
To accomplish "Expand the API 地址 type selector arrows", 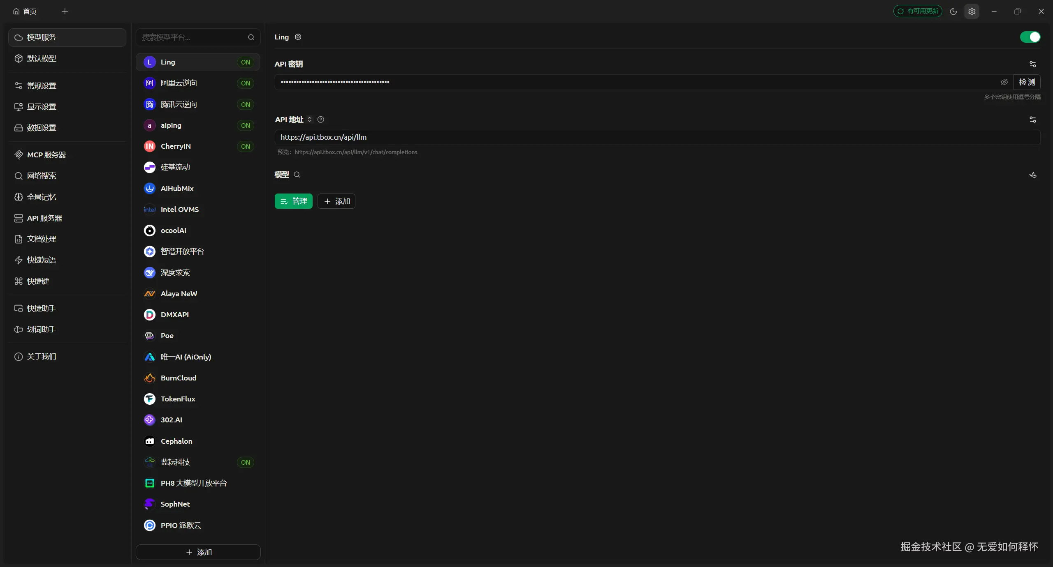I will click(310, 120).
